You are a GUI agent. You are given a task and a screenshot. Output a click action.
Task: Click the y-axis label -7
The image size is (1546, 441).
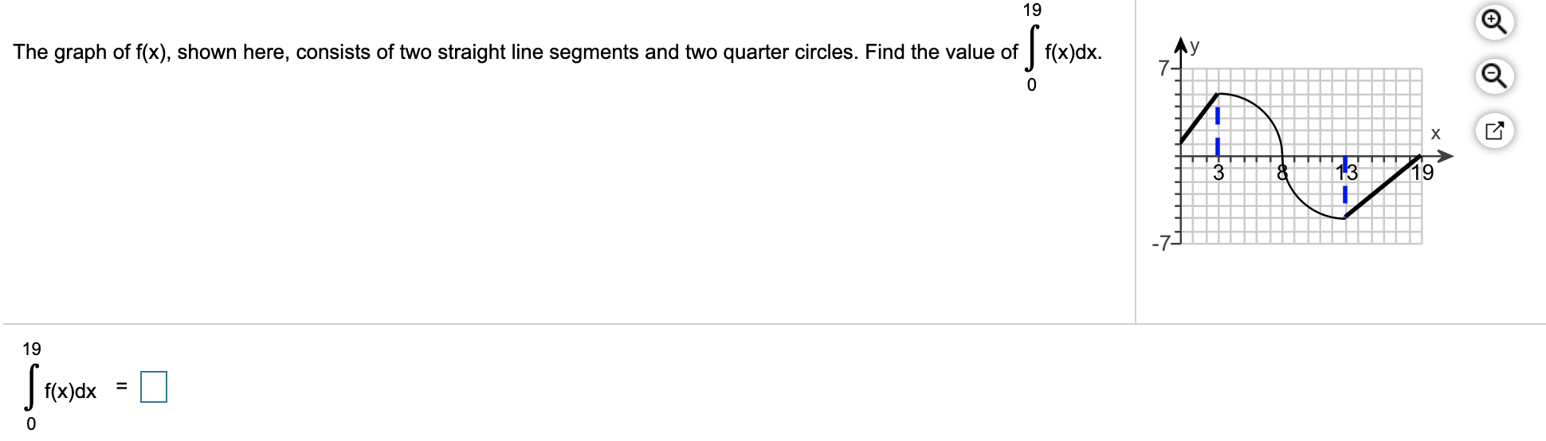[x=1160, y=243]
